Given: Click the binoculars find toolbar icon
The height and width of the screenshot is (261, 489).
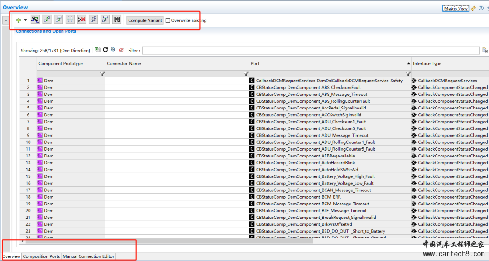Looking at the screenshot, I should coord(117,19).
